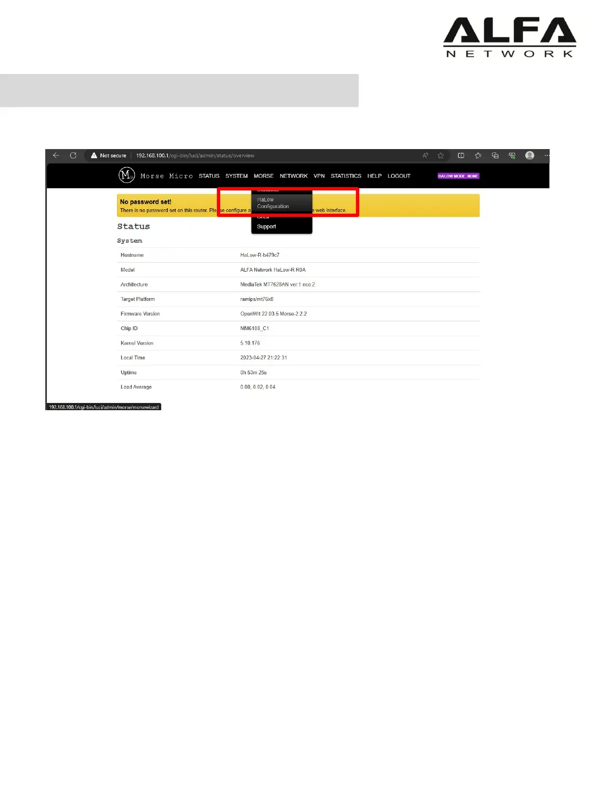The image size is (596, 795).
Task: Add page to favorites with star icon
Action: tap(441, 156)
